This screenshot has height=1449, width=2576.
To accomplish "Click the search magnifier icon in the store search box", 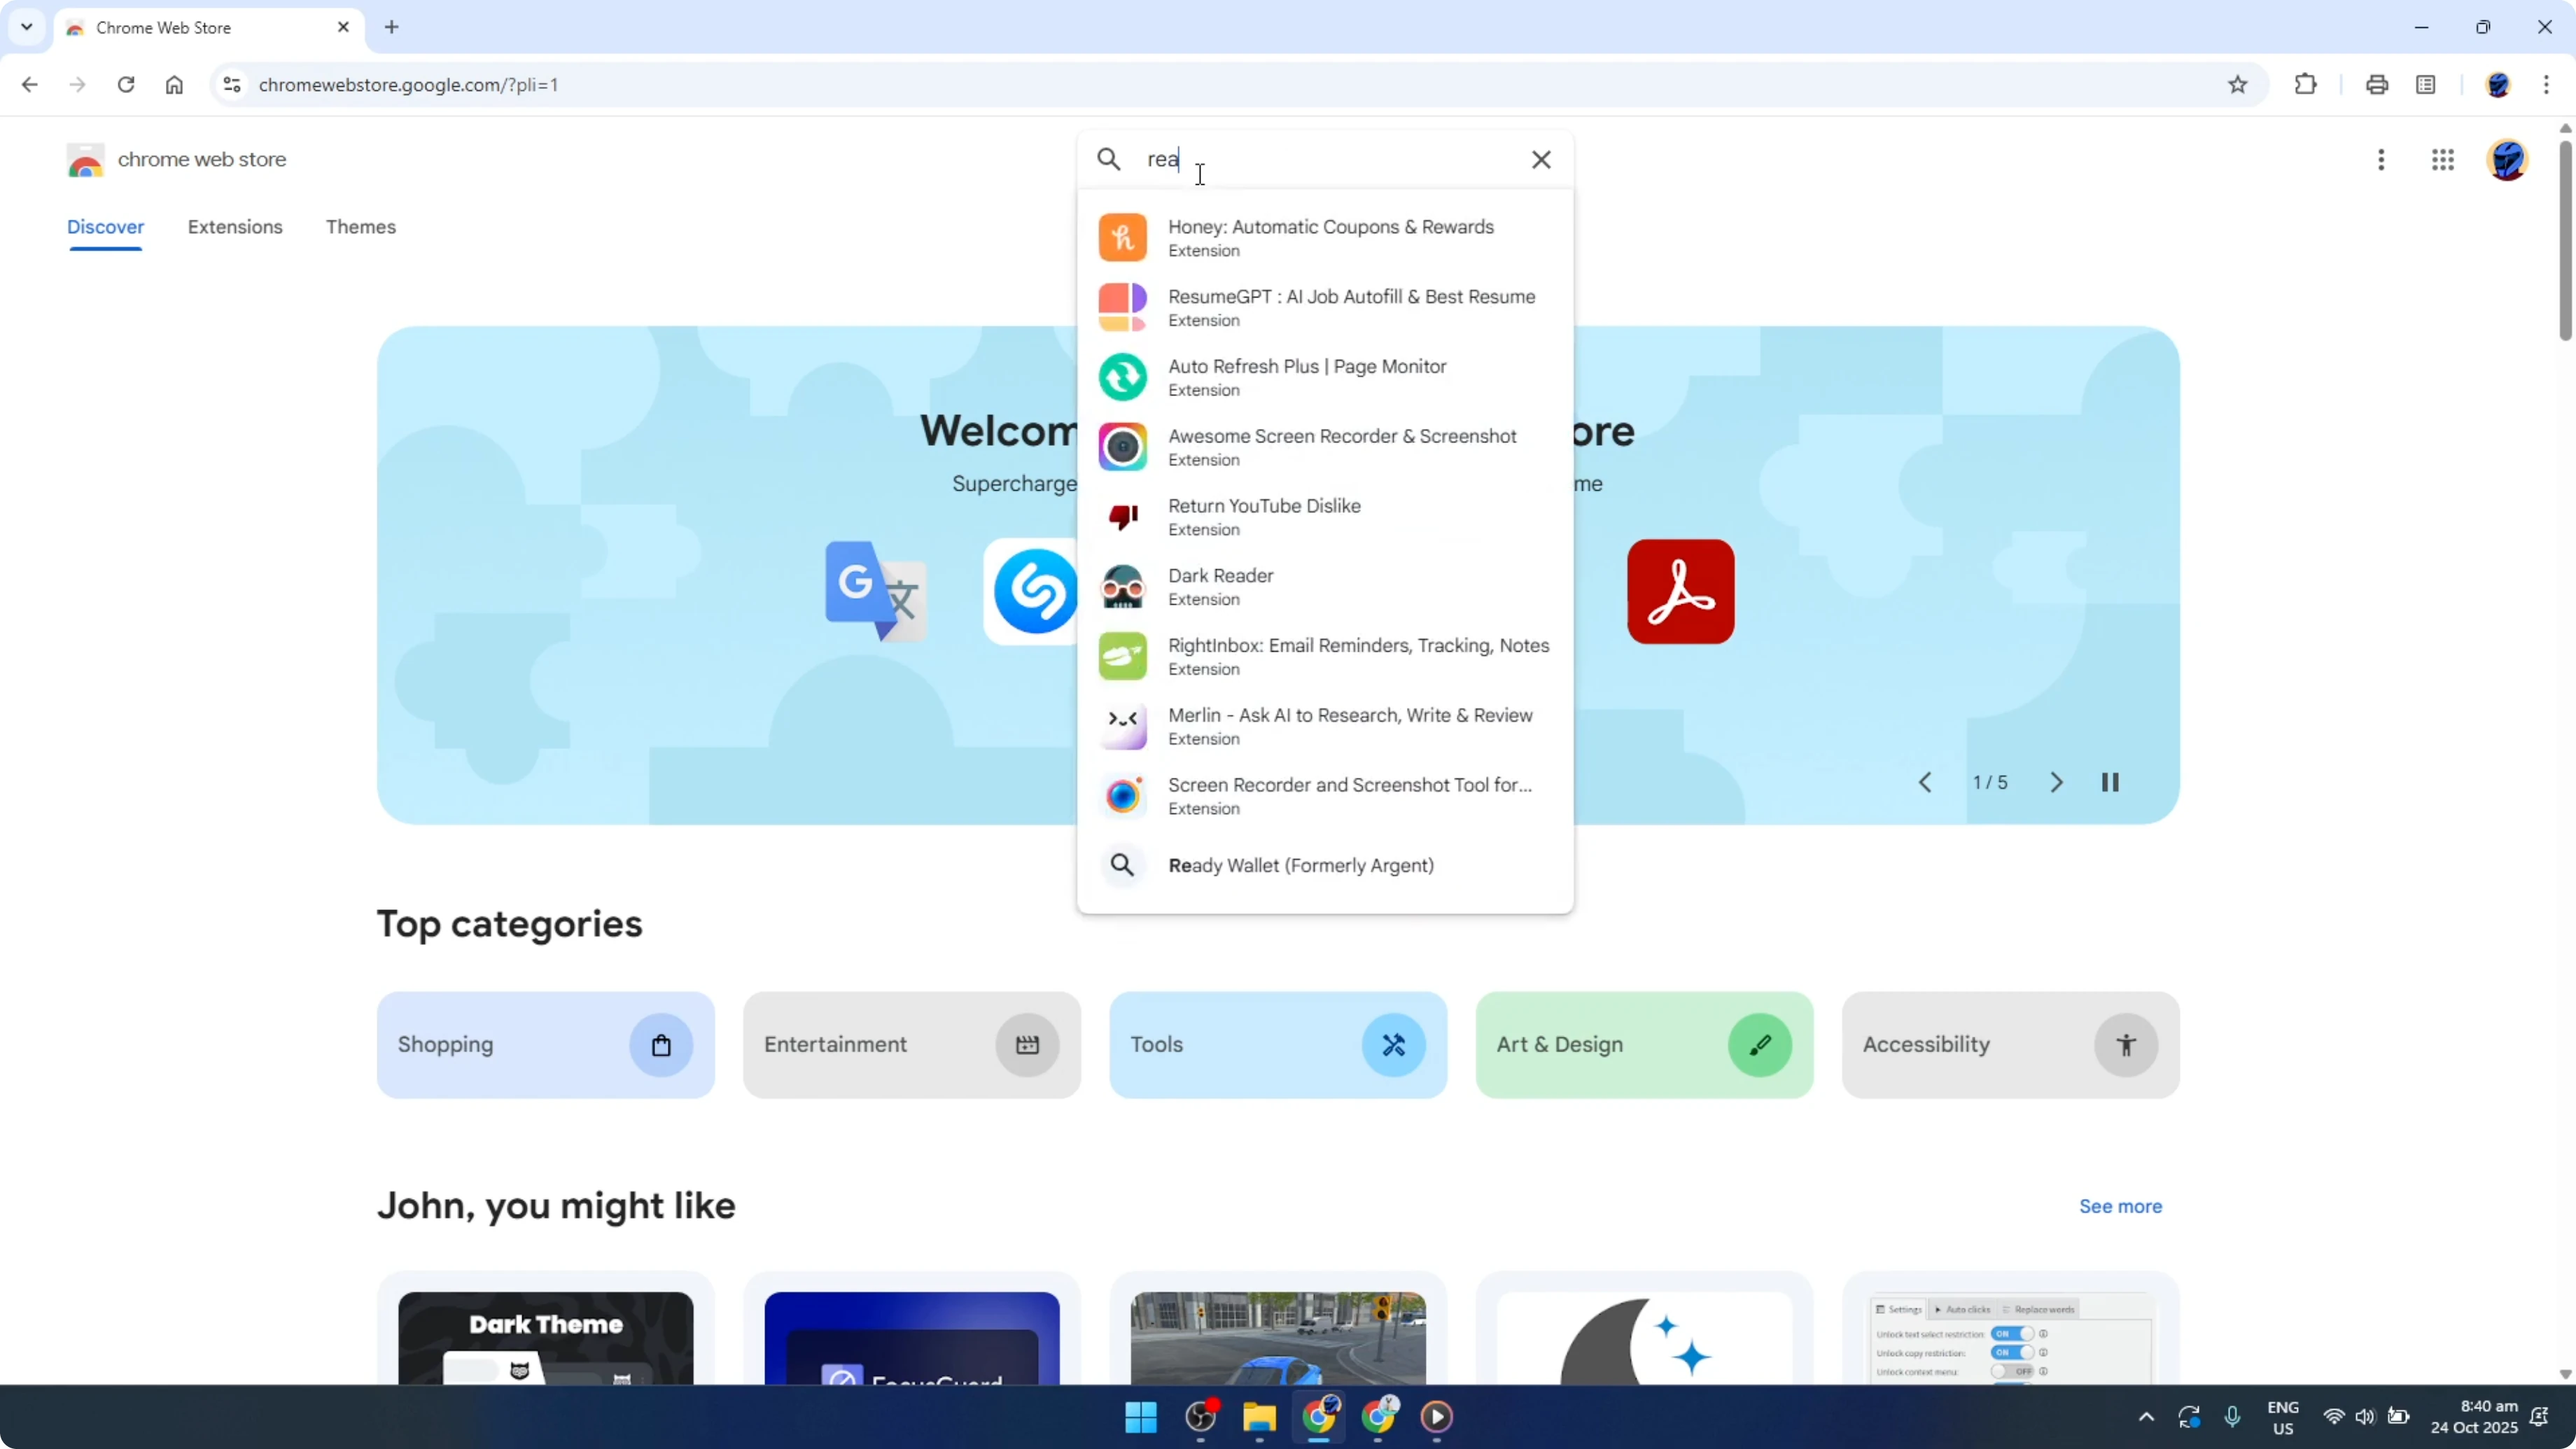I will (1108, 159).
